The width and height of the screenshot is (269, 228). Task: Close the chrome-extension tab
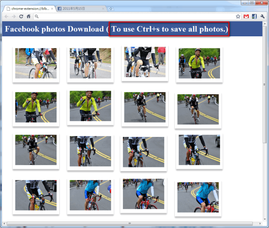click(52, 9)
